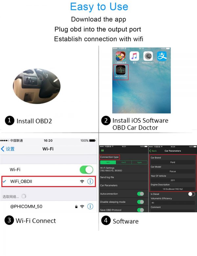Toggle the Wi-Fi switch off
This screenshot has height=256, width=197.
[x=86, y=170]
